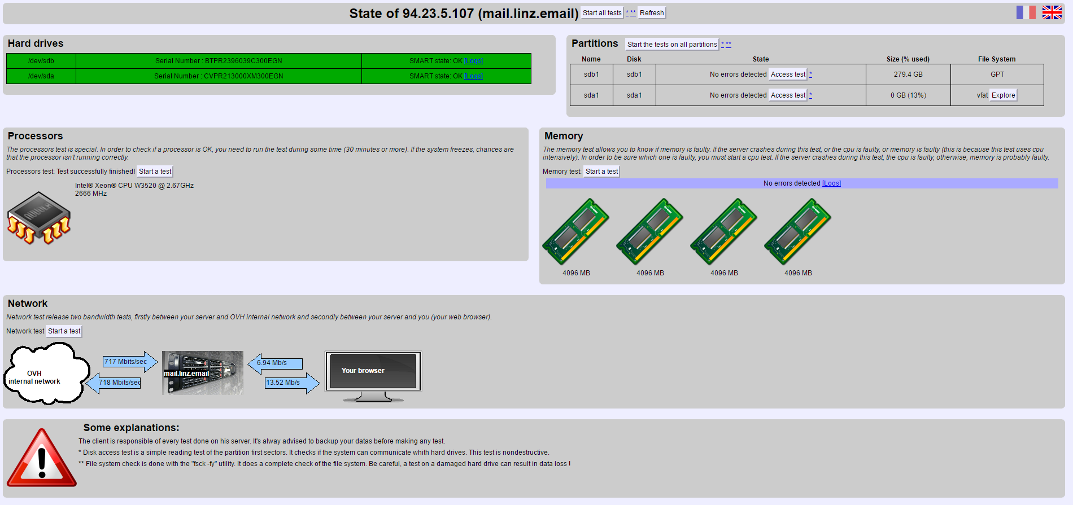This screenshot has width=1073, height=505.
Task: Run Access test for sda1 partition
Action: point(788,95)
